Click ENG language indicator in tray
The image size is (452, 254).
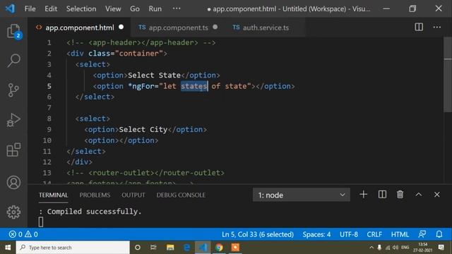point(405,248)
